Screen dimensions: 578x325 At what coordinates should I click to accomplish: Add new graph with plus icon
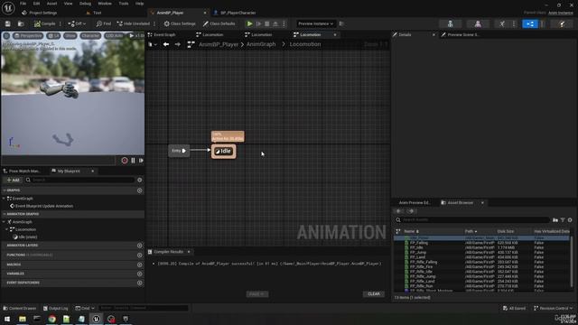click(140, 190)
